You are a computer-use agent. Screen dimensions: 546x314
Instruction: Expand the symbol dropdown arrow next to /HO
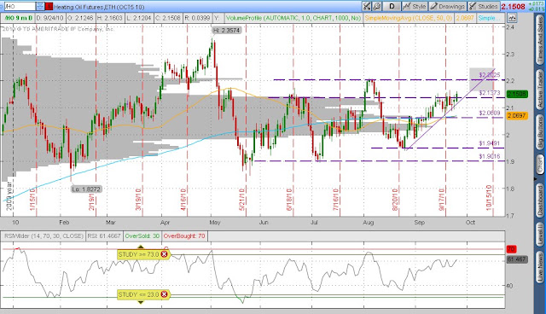point(40,6)
